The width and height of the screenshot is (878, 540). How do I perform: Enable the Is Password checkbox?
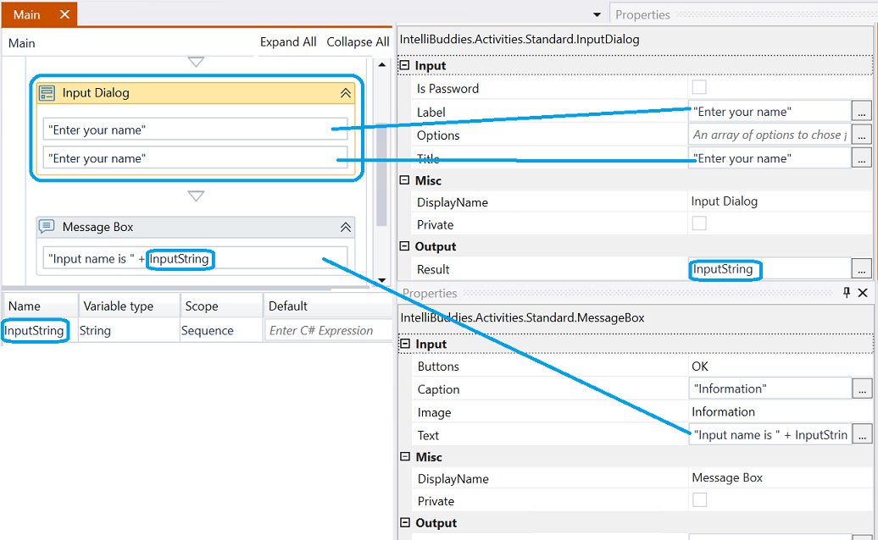(698, 88)
